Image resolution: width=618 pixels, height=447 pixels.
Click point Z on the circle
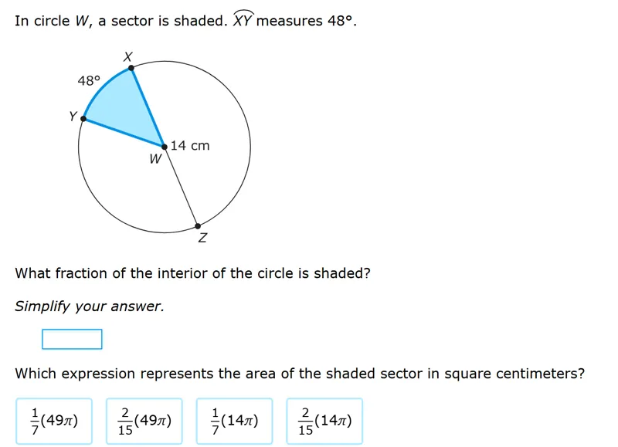pos(198,226)
